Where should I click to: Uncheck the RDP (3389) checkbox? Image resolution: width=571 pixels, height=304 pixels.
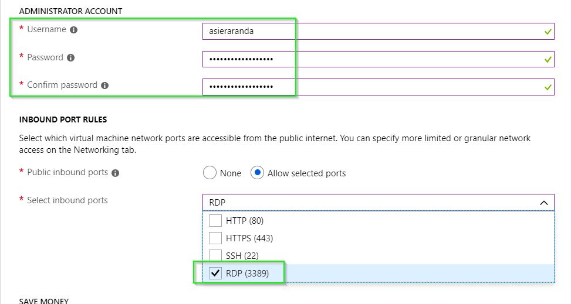(x=215, y=273)
